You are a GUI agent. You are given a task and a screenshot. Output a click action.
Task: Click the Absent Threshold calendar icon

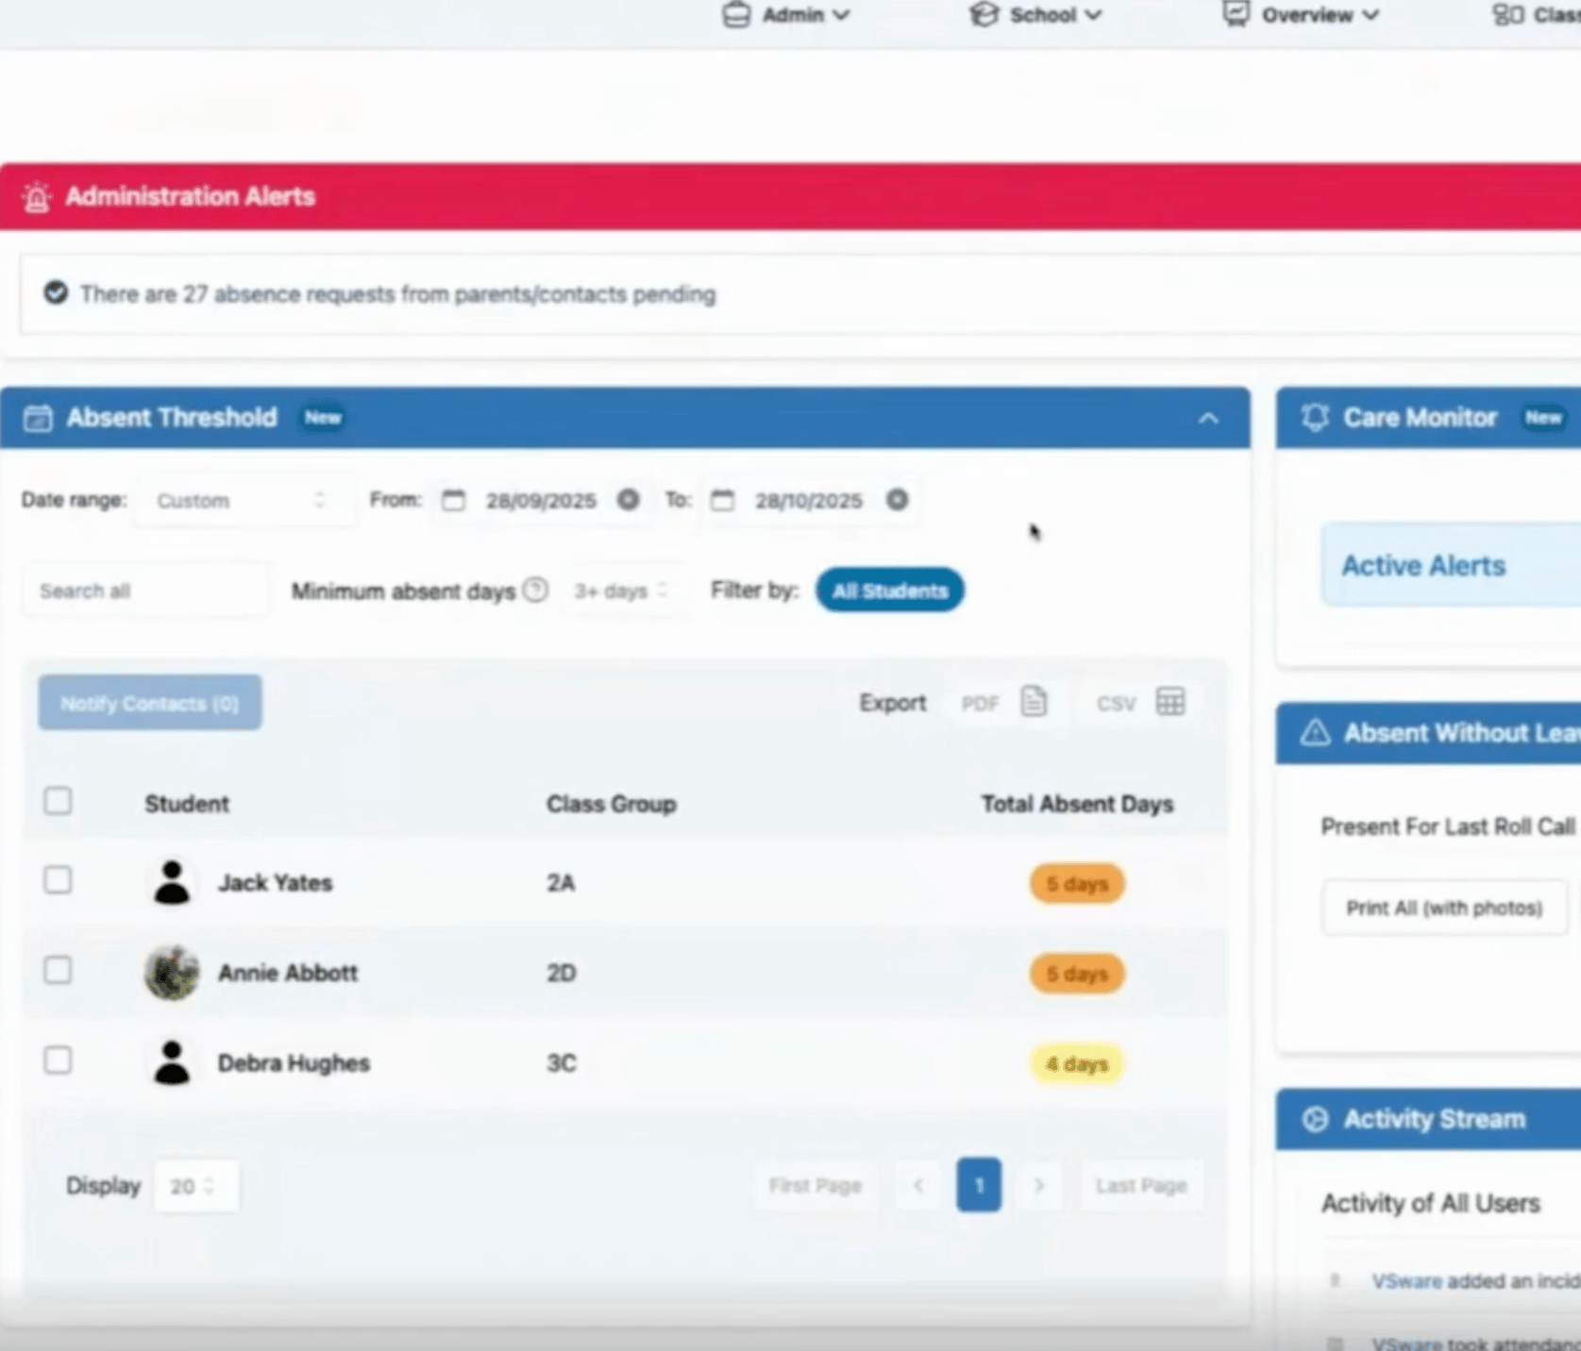click(38, 418)
